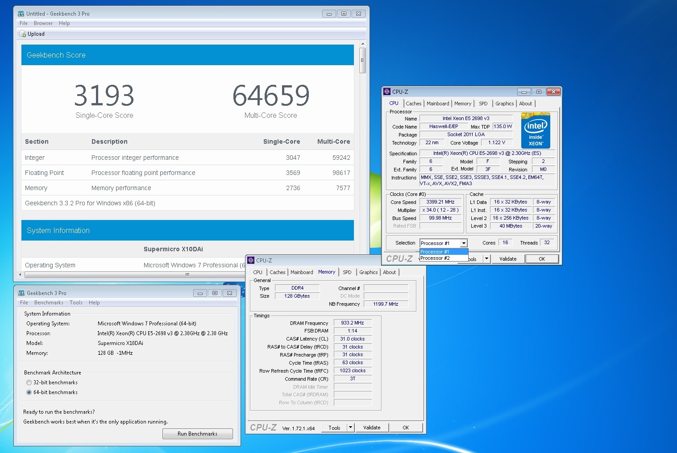Open the Processor selection combo box

(x=444, y=243)
